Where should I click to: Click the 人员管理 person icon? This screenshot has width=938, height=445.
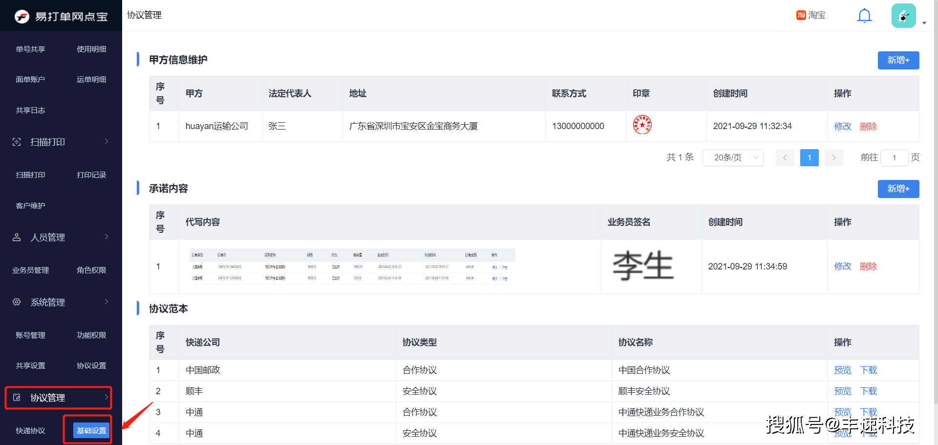click(x=17, y=237)
